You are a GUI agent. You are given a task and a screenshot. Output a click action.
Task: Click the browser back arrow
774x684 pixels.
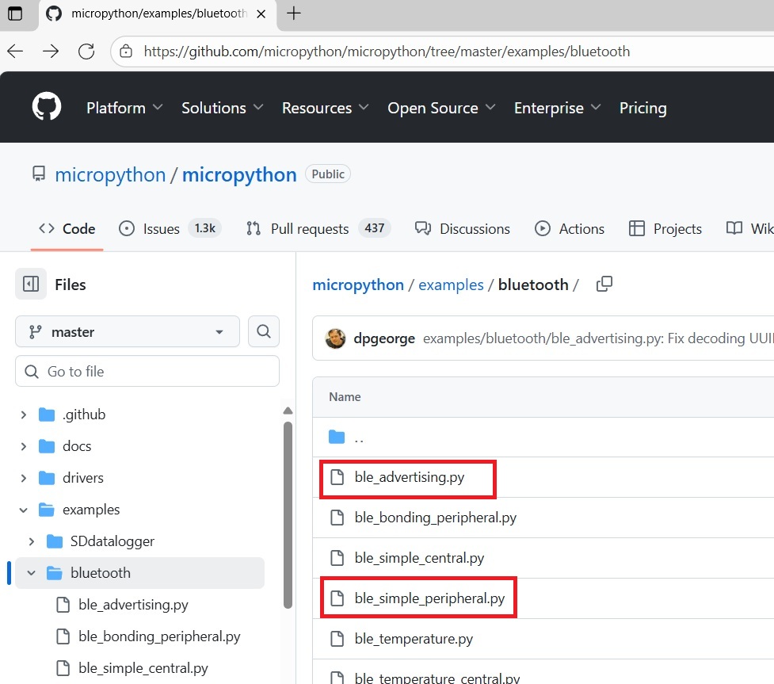pos(16,52)
